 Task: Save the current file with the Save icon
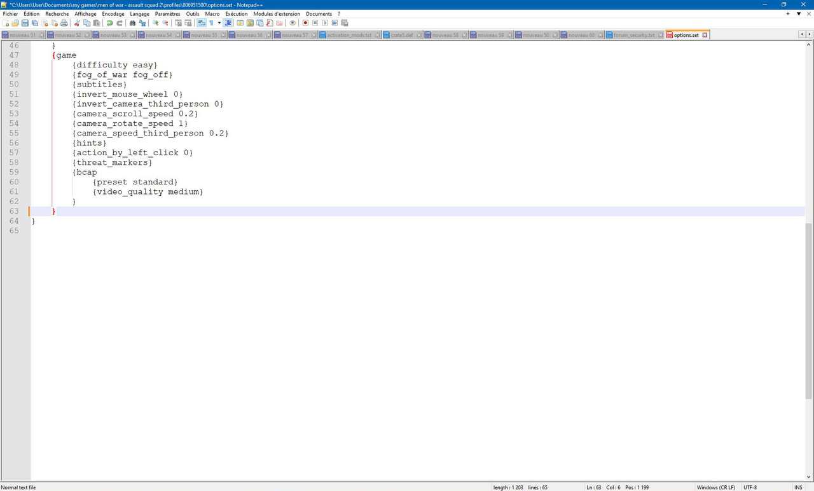tap(25, 23)
